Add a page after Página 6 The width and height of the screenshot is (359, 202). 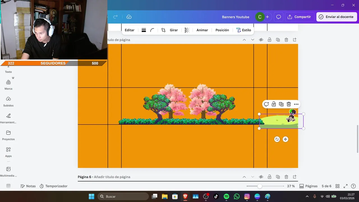click(295, 177)
